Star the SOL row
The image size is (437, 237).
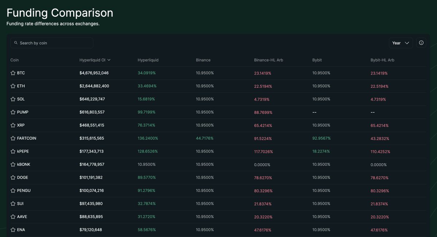(x=13, y=99)
